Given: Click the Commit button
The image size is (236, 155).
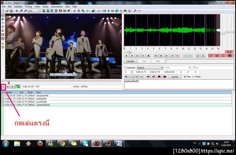Looking at the screenshot, I should [x=175, y=77].
